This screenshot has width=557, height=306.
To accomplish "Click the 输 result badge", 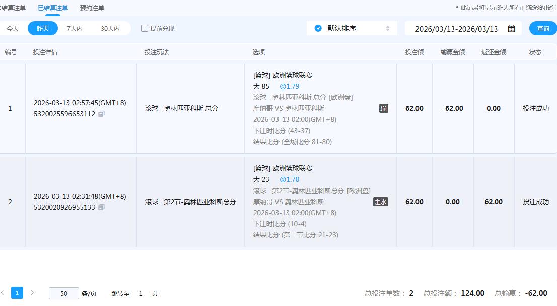I will 383,108.
